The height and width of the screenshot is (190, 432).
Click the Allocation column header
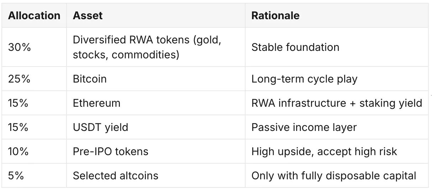(x=34, y=16)
